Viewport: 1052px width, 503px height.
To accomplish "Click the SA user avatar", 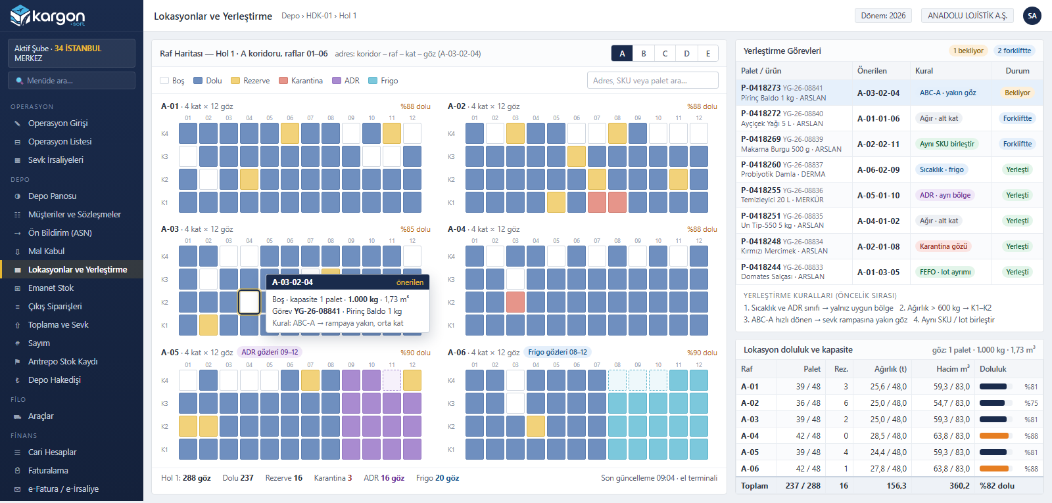I will pos(1032,16).
